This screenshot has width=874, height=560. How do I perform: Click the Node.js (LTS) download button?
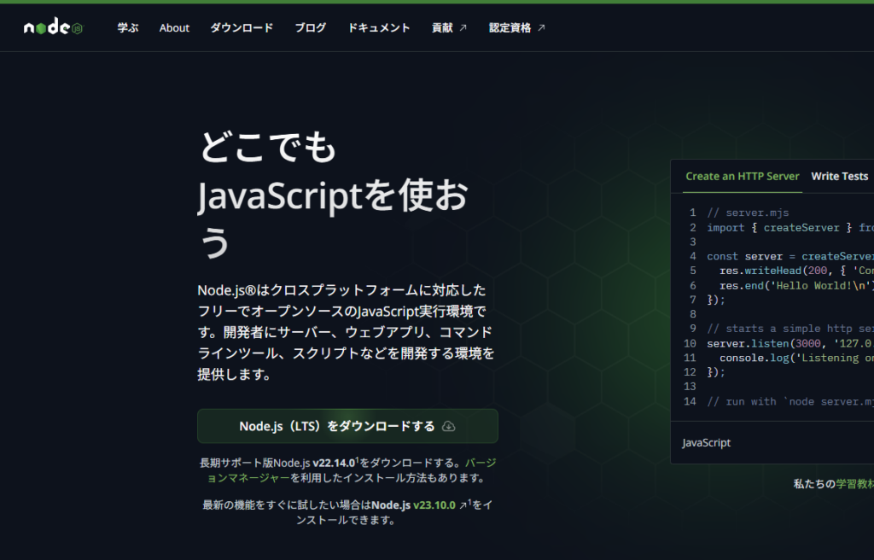click(348, 426)
